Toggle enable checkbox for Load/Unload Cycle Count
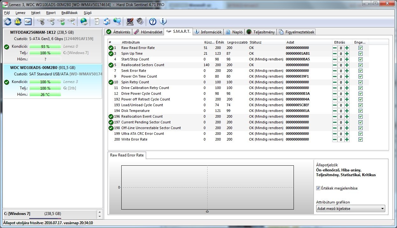The width and height of the screenshot is (397, 228). tap(360, 105)
